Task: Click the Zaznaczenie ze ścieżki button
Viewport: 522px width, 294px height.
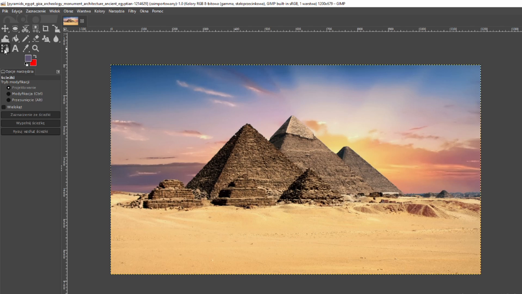Action: 31,115
